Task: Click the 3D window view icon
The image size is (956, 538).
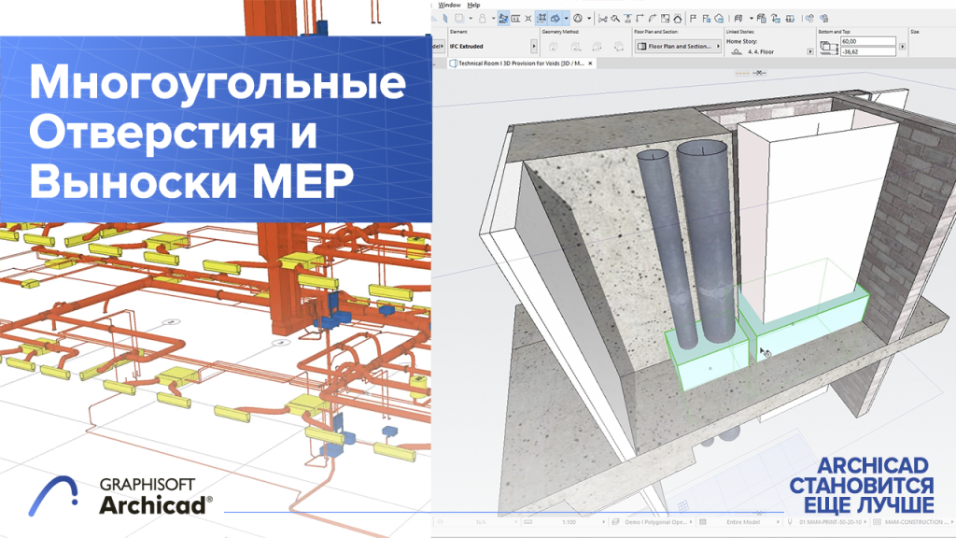Action: point(738,19)
